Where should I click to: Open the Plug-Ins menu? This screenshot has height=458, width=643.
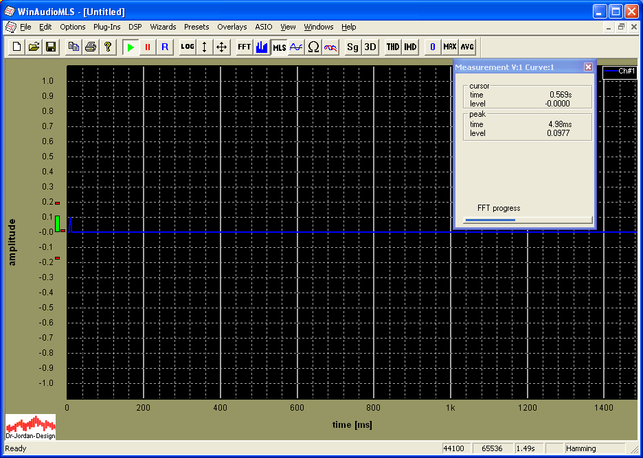click(106, 27)
